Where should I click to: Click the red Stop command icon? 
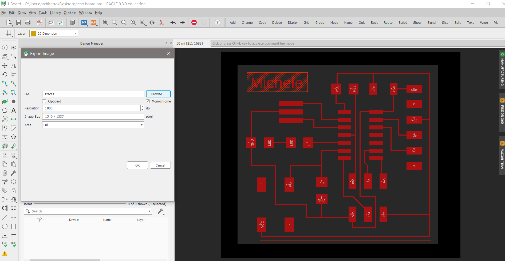point(194,23)
